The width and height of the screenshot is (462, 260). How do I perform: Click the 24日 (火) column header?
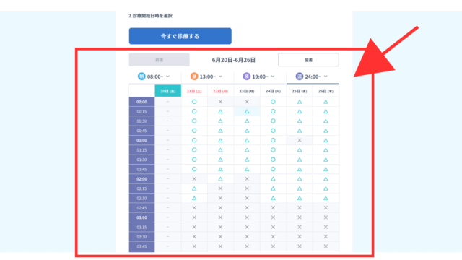pyautogui.click(x=273, y=91)
